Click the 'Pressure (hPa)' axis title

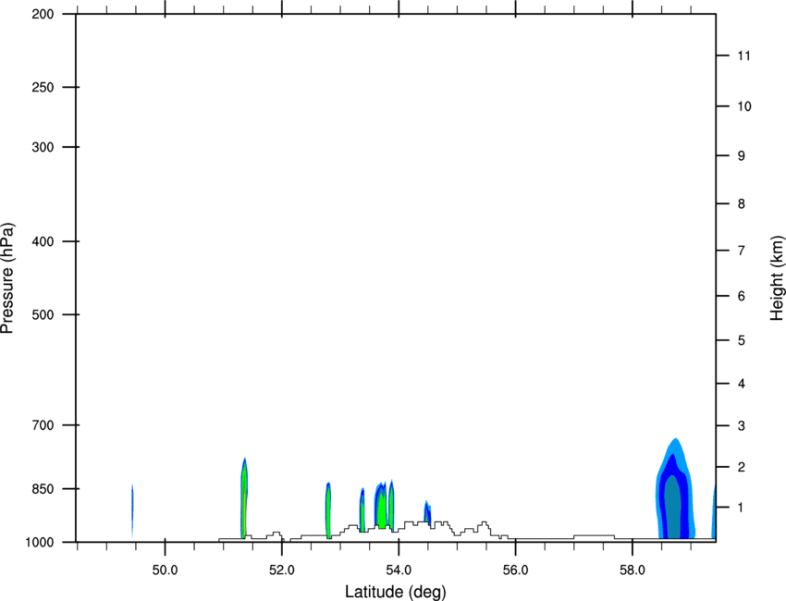[x=7, y=278]
